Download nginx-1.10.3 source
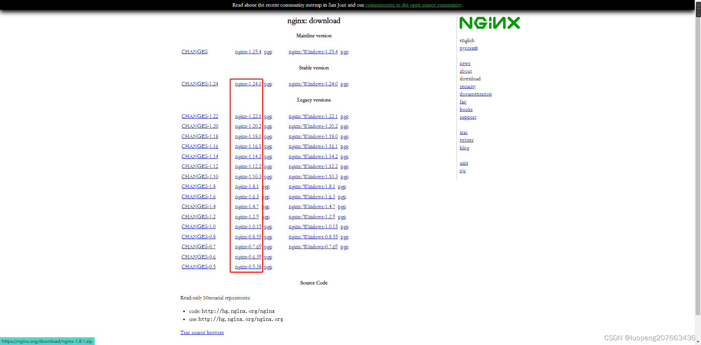The height and width of the screenshot is (345, 701). (248, 177)
